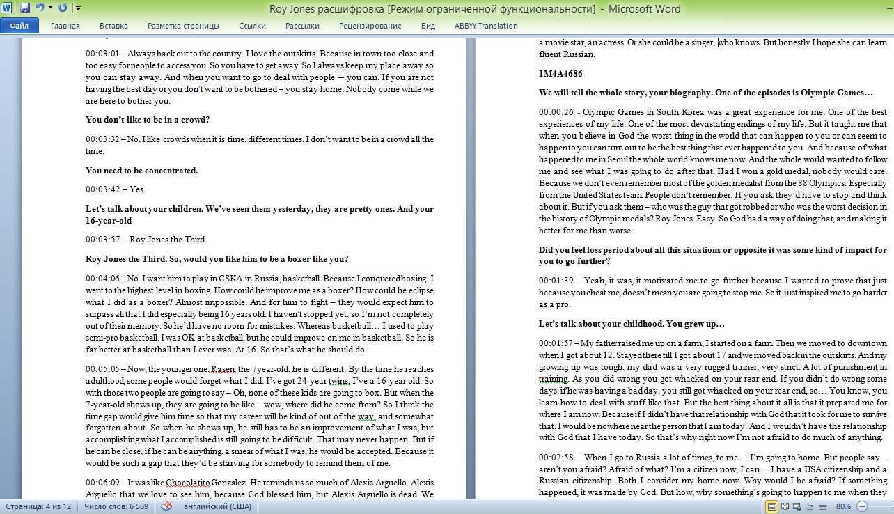Viewport: 894px width, 514px height.
Task: Click the timestamp '00:00:26' on right page
Action: (x=556, y=111)
